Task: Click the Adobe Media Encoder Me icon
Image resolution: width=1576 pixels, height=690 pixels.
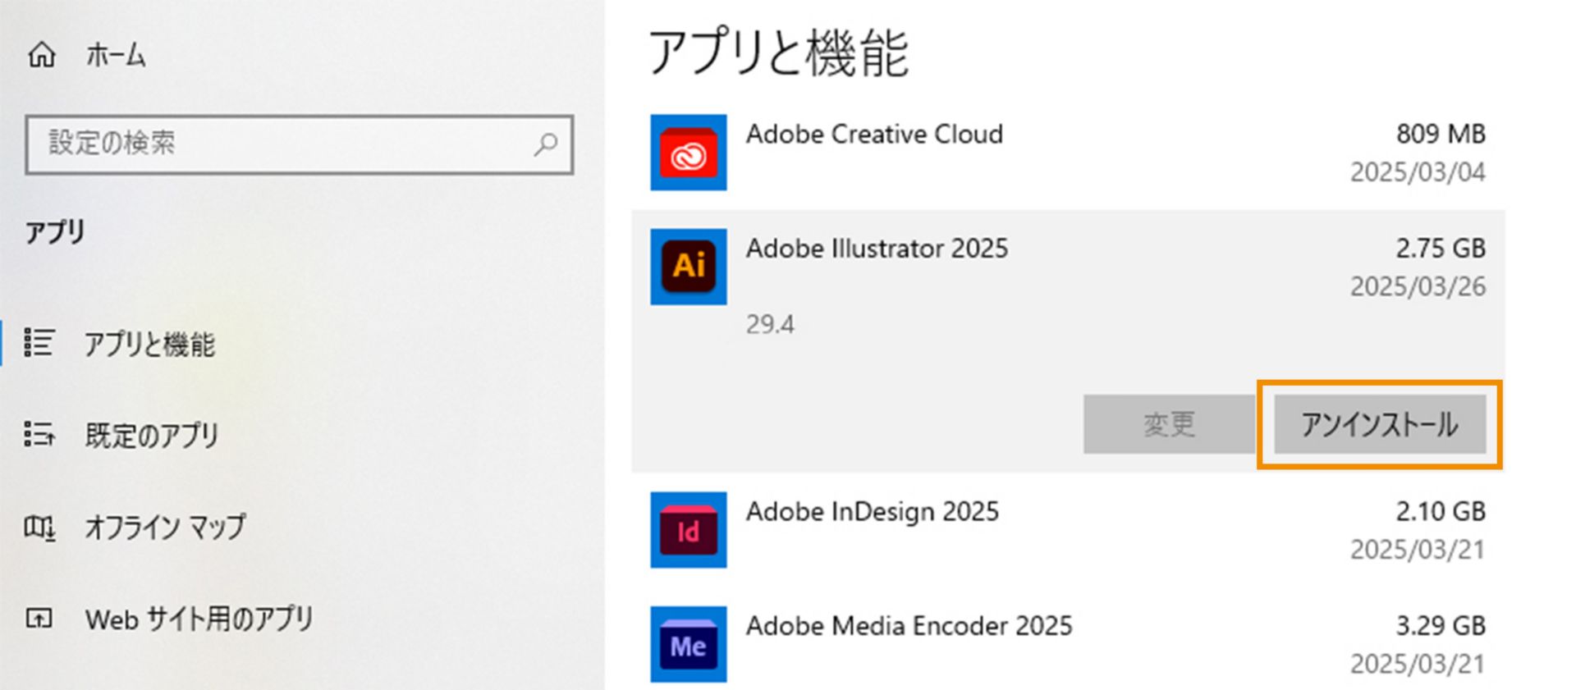Action: pyautogui.click(x=689, y=644)
